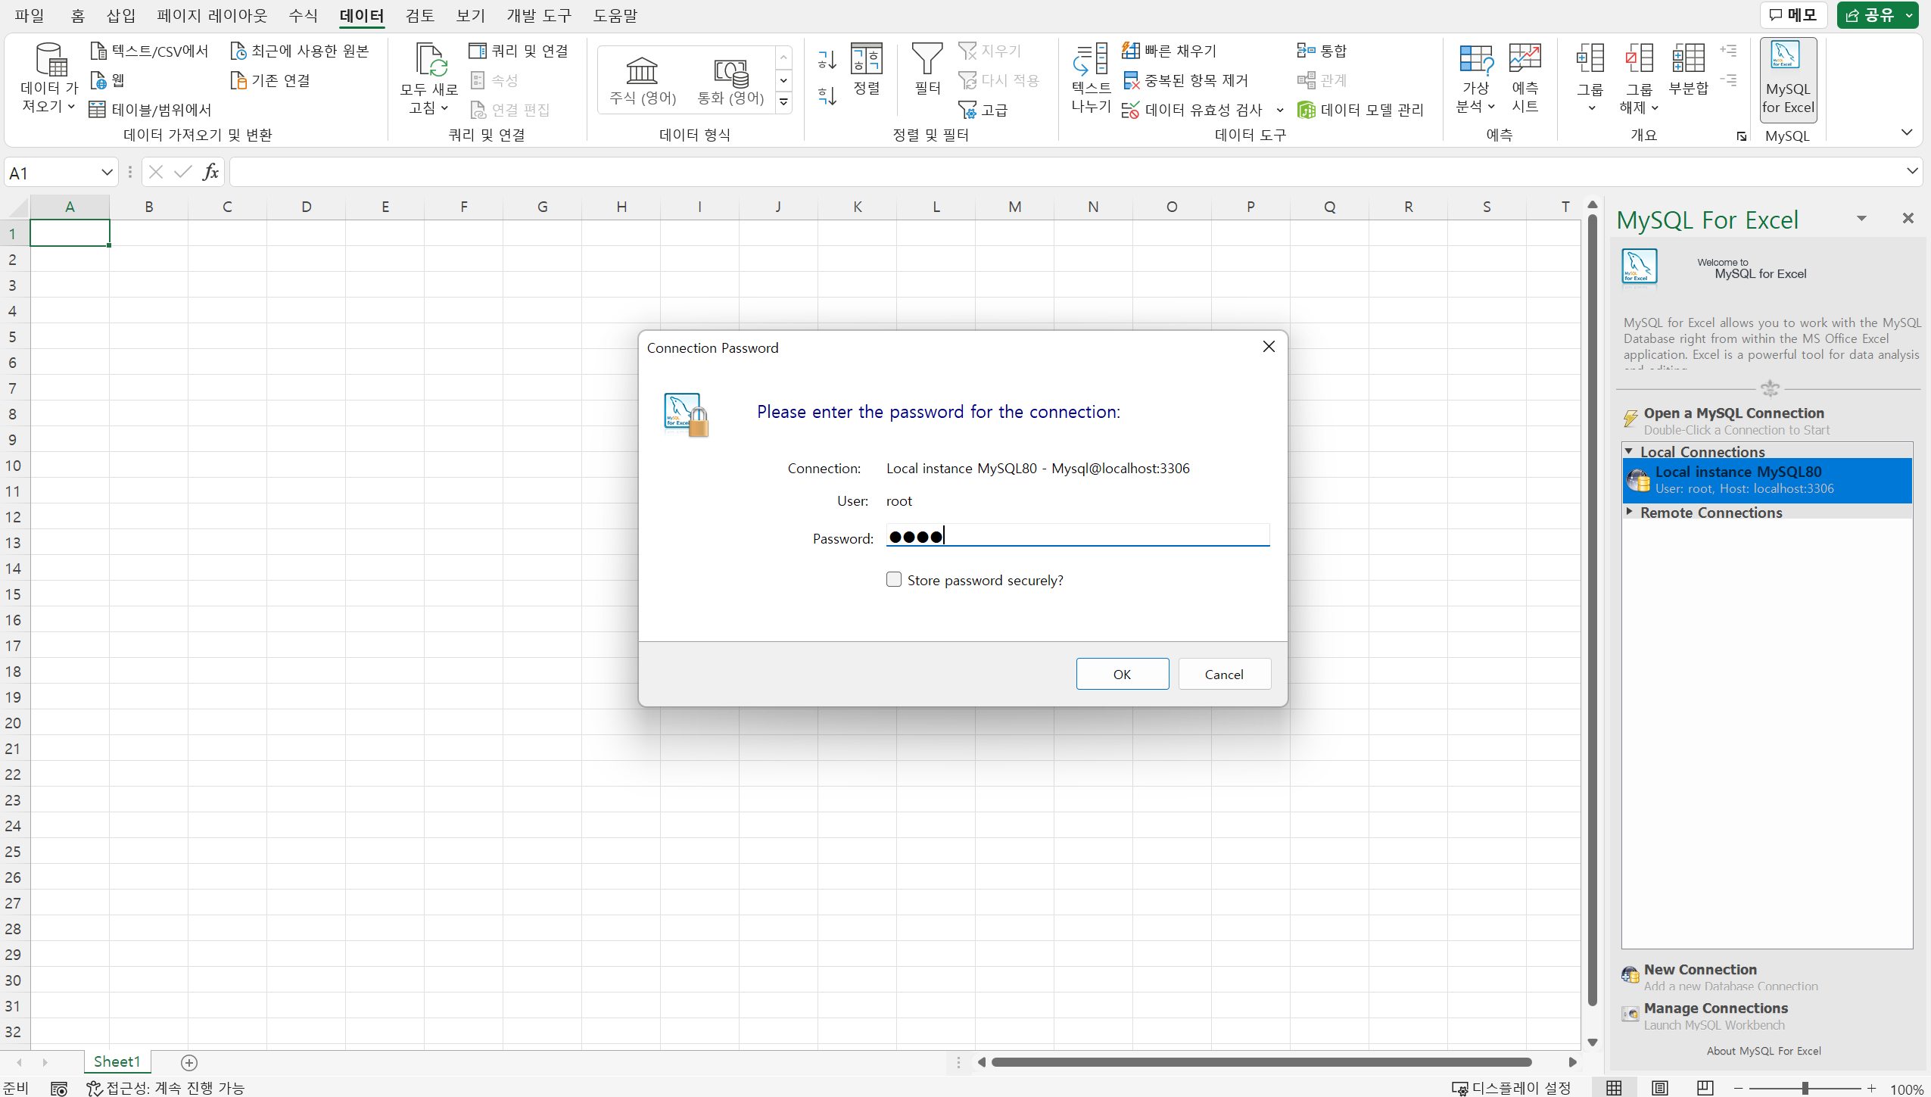This screenshot has width=1931, height=1097.
Task: Open 데이터 모델 관리
Action: 1360,110
